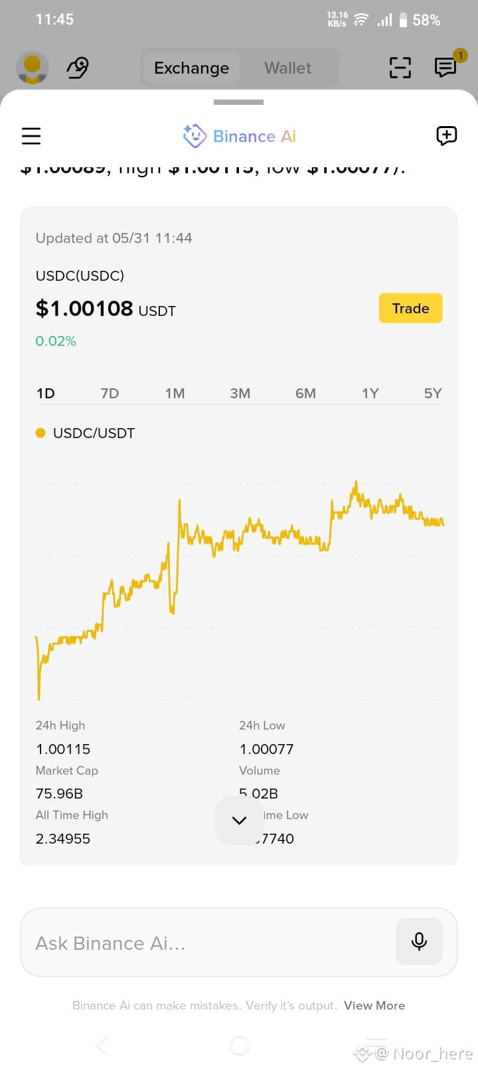The width and height of the screenshot is (478, 1070).
Task: Open the QR scan icon
Action: point(400,68)
